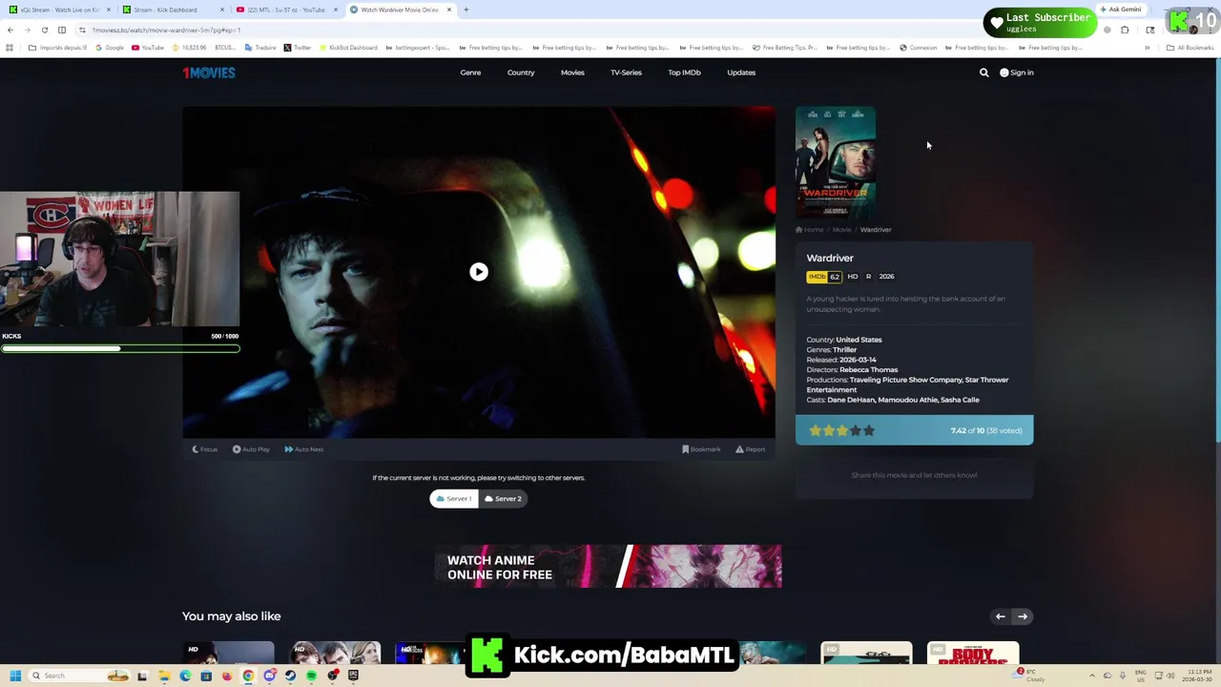Click the 1Movies logo
The image size is (1221, 687).
pos(209,73)
